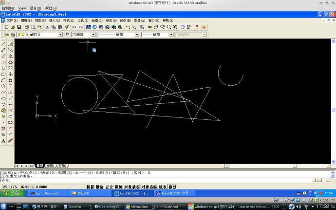Select the Line draw tool
This screenshot has width=336, height=210.
click(x=3, y=44)
